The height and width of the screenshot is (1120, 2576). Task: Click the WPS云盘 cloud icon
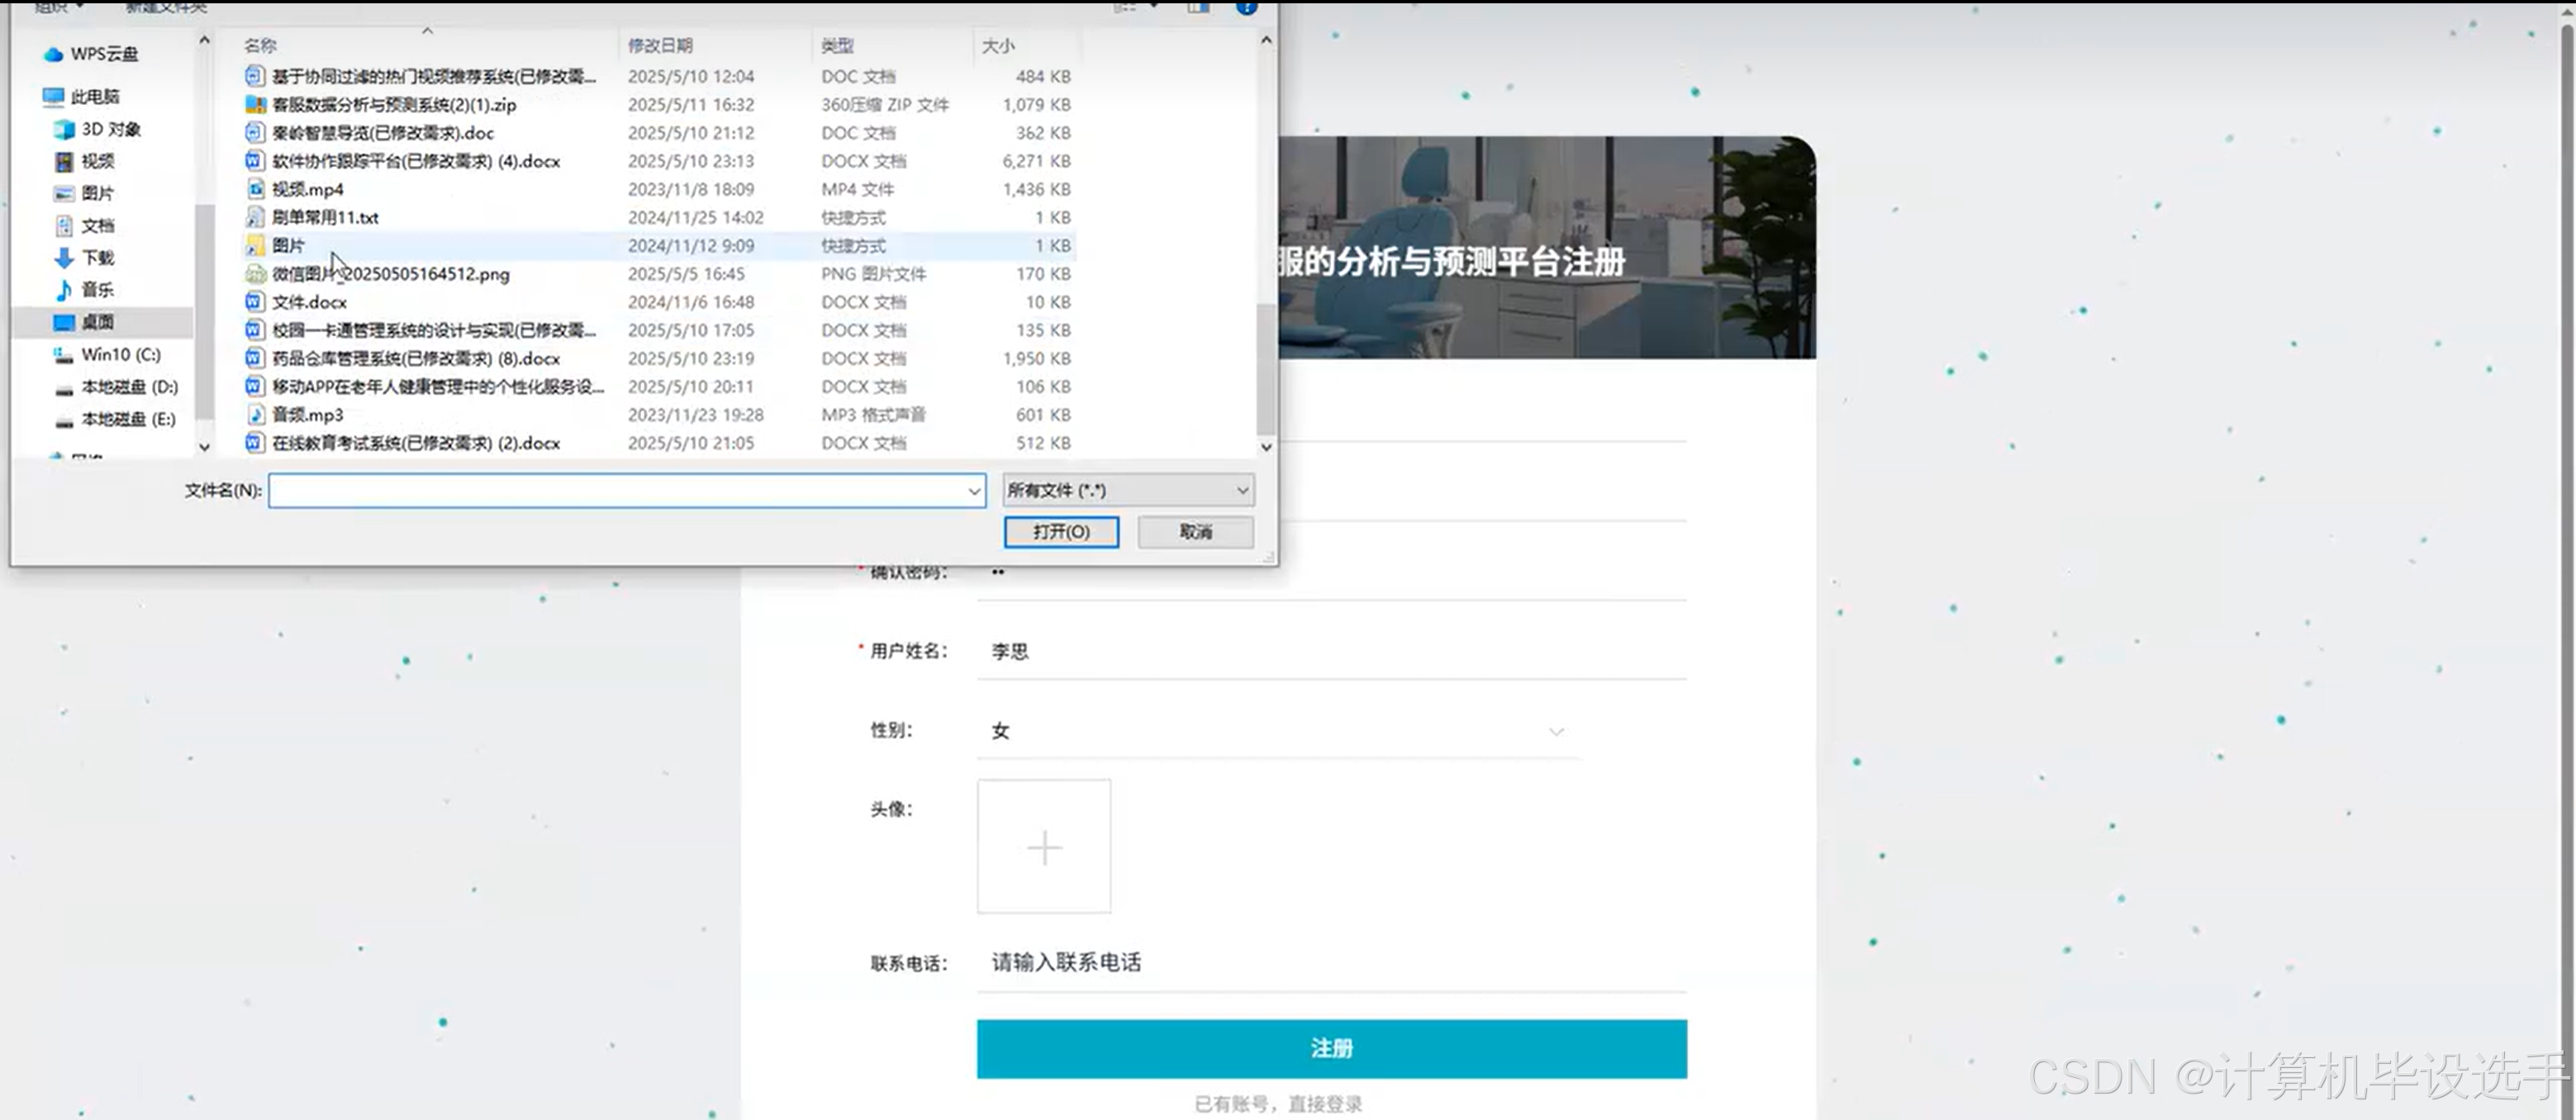[x=53, y=54]
